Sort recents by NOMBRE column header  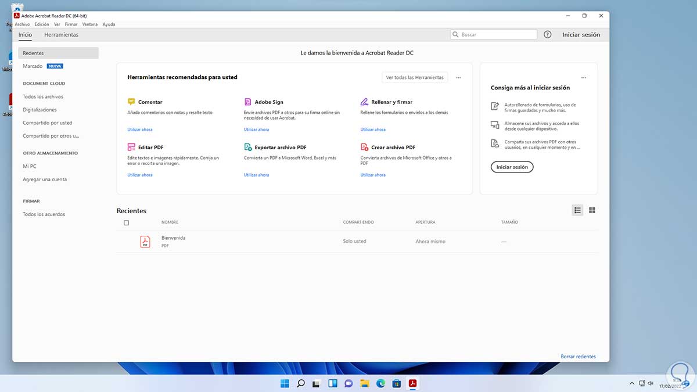170,222
